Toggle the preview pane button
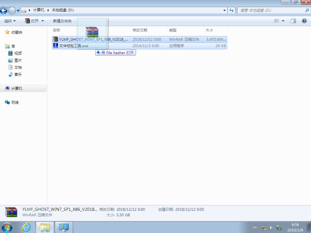 [293, 21]
